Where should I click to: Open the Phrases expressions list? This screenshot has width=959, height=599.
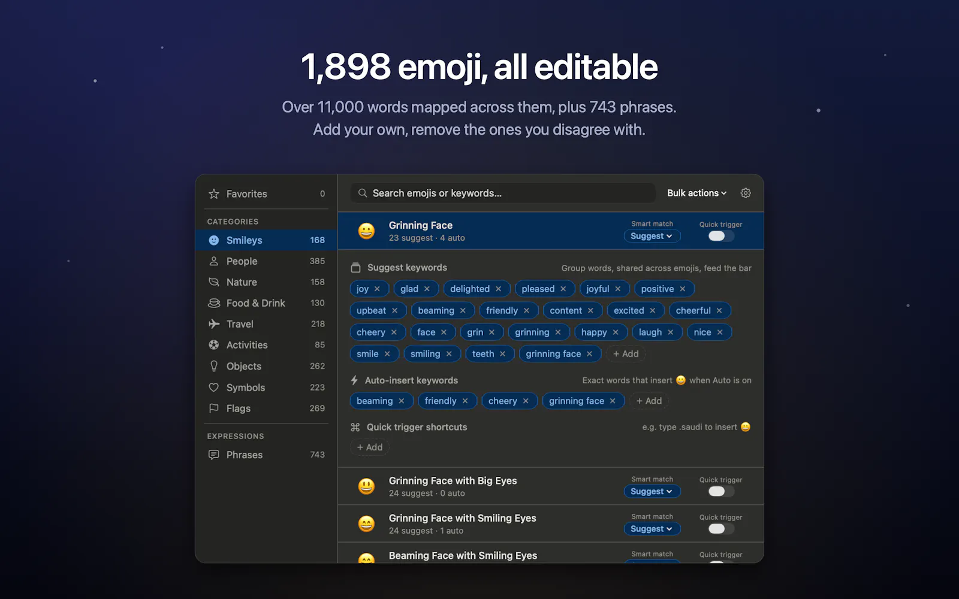click(266, 455)
